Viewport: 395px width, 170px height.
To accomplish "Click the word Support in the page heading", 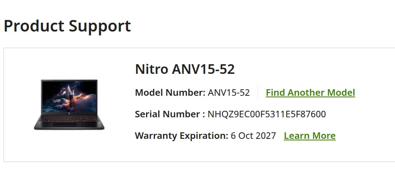I will point(100,26).
